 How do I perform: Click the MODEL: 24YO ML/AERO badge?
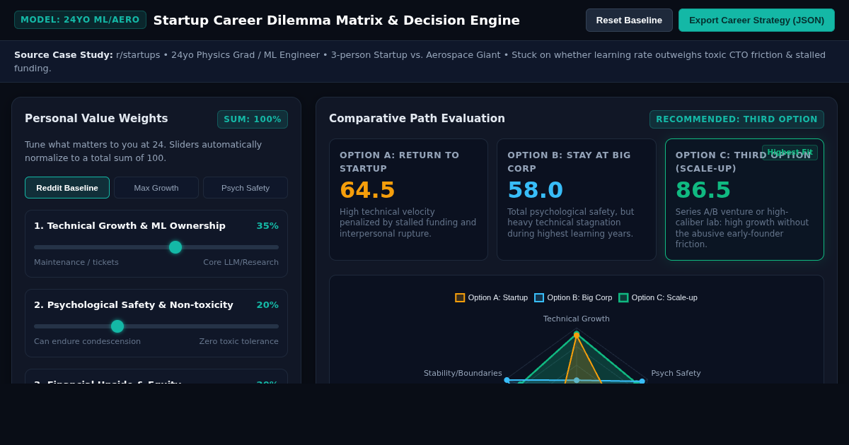pyautogui.click(x=80, y=20)
